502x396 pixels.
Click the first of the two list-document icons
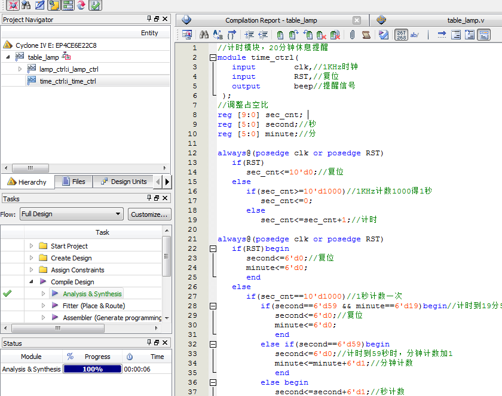[456, 35]
